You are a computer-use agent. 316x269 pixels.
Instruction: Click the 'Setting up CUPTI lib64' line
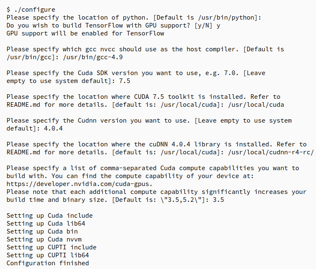tap(48, 255)
